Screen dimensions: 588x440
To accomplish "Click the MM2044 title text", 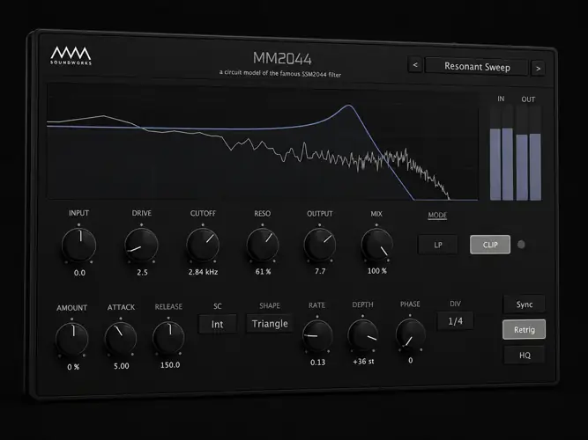I will point(282,58).
